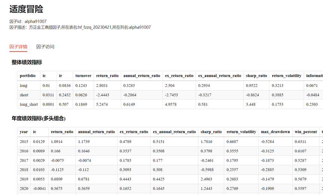Click the portfolio column header
This screenshot has height=195, width=323.
point(28,75)
